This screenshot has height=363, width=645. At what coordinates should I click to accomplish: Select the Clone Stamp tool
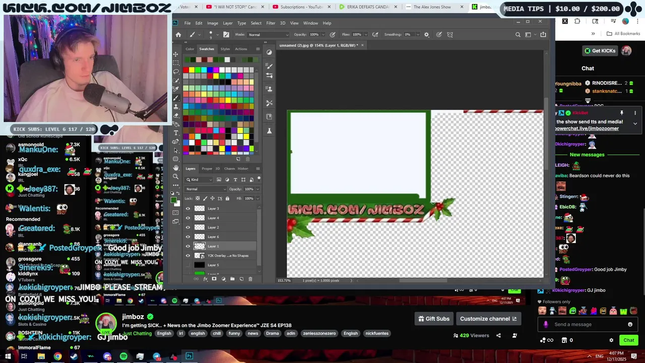coord(175,106)
